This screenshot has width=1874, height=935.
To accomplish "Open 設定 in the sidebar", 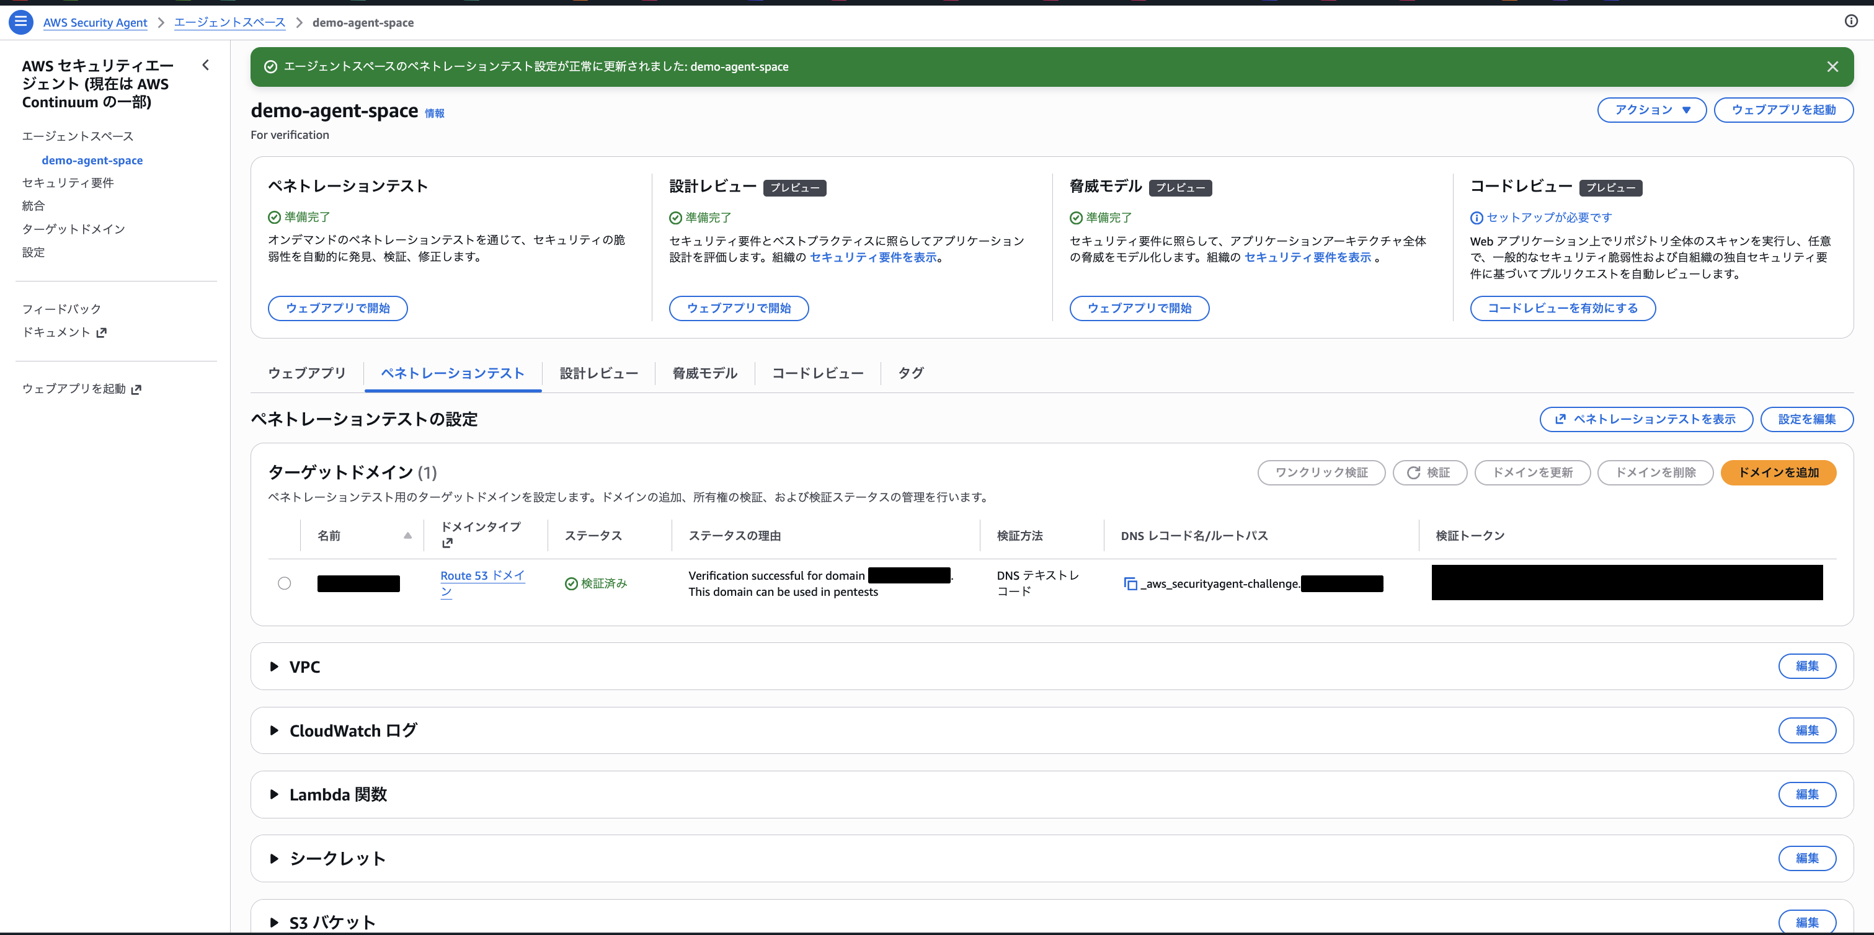I will [x=33, y=252].
